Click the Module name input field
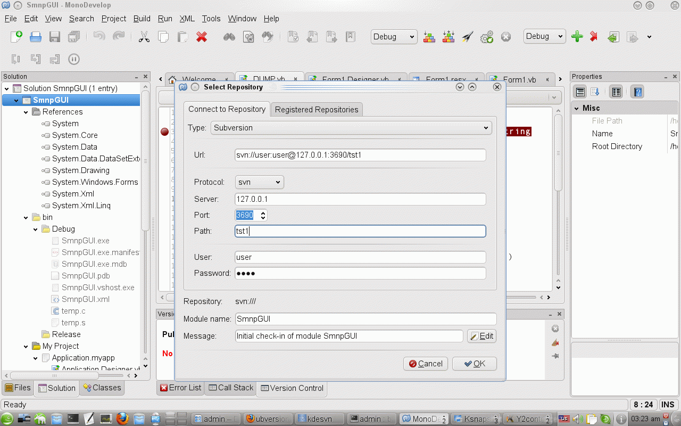681x426 pixels. [x=366, y=319]
